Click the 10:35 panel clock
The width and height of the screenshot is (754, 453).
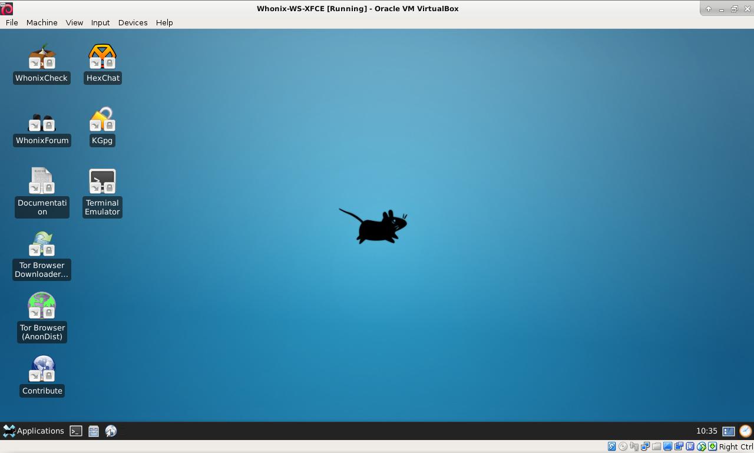click(x=706, y=431)
